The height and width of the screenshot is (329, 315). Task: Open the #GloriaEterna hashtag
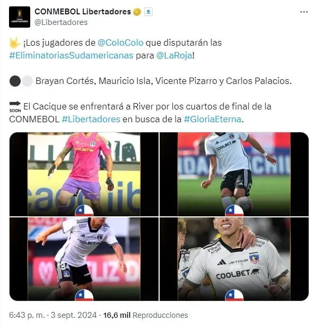tap(213, 119)
